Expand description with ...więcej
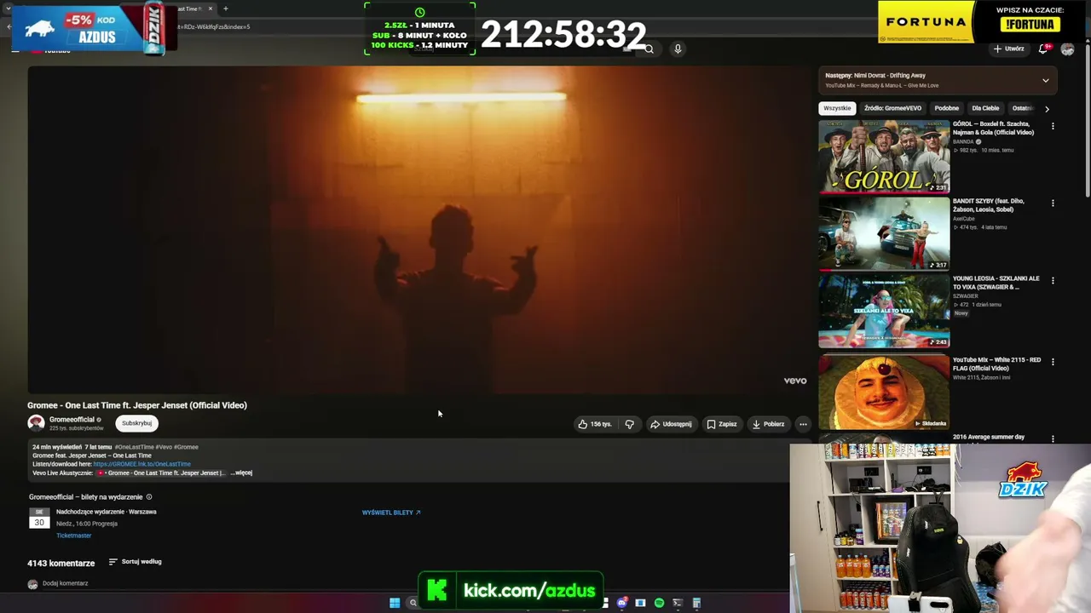The width and height of the screenshot is (1091, 613). 241,473
